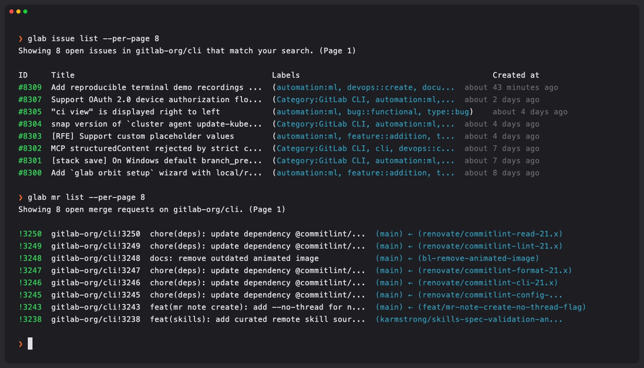This screenshot has height=368, width=644.
Task: Click labels 'automation:ml, bug::functional, type::bug'
Action: point(373,112)
